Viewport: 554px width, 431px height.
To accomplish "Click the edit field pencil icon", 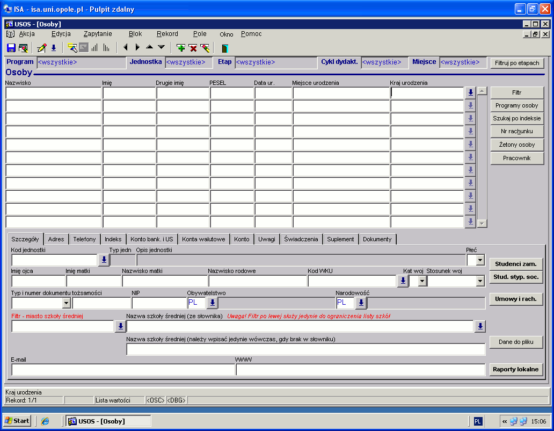I will pyautogui.click(x=42, y=48).
